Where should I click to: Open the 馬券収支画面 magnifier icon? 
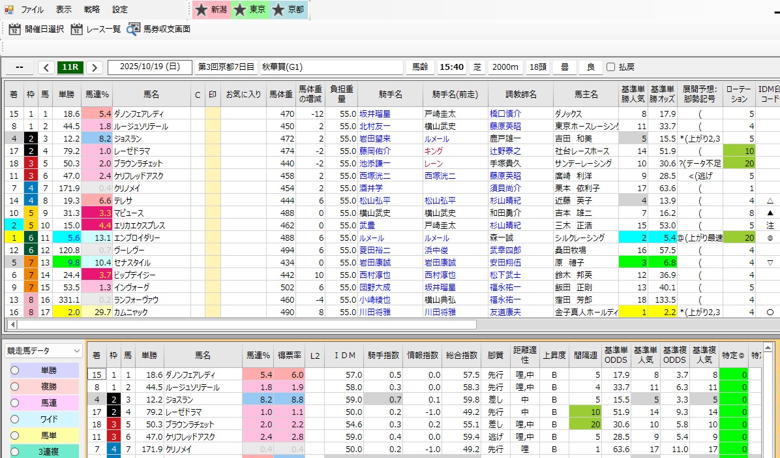[134, 29]
